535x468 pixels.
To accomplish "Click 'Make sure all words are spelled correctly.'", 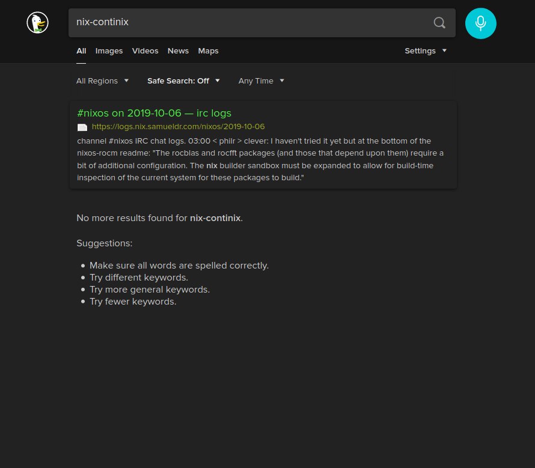I will point(179,266).
